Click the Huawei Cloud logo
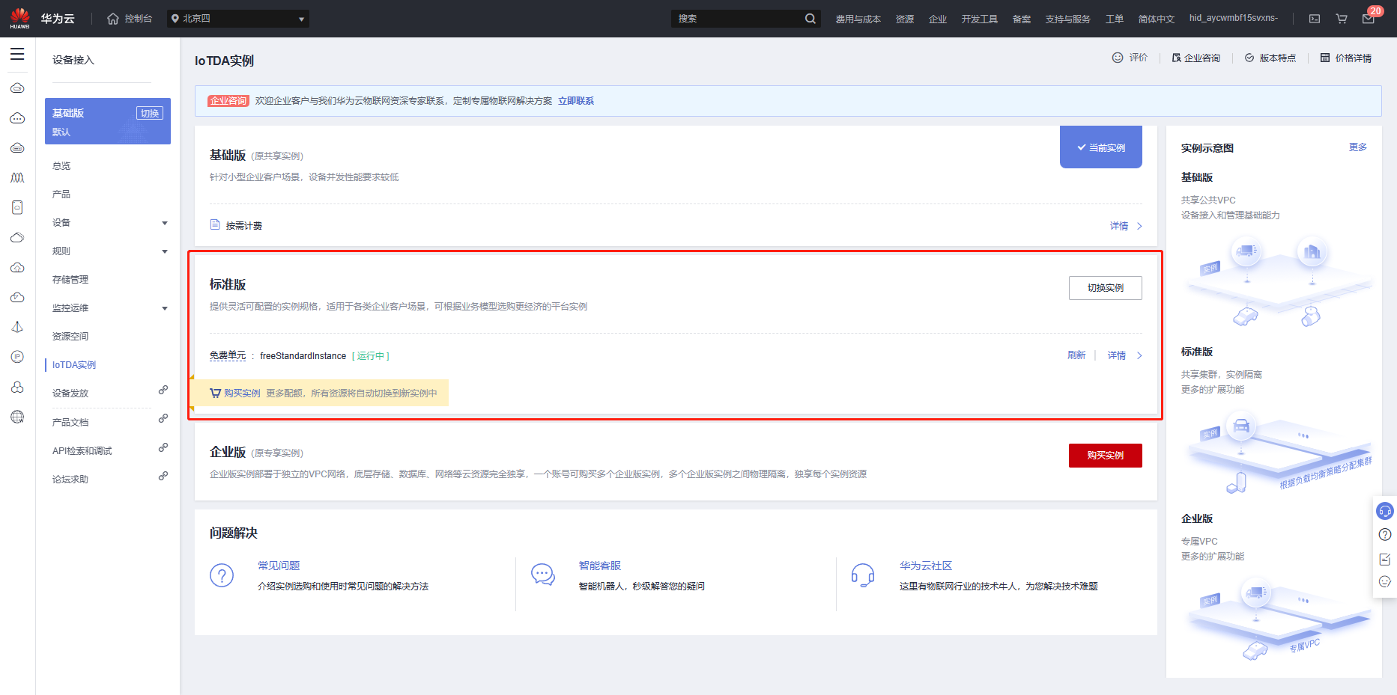The width and height of the screenshot is (1397, 695). coord(20,19)
